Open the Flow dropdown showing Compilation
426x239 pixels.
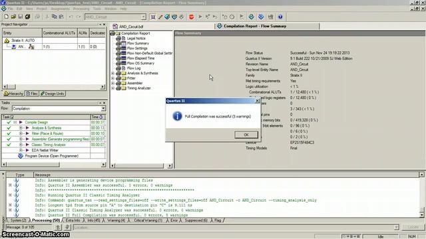[x=103, y=108]
